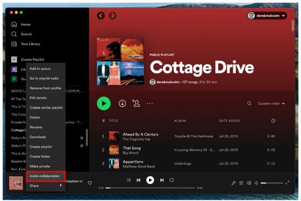Open the connect to a device icon
This screenshot has width=301, height=201.
point(249,183)
